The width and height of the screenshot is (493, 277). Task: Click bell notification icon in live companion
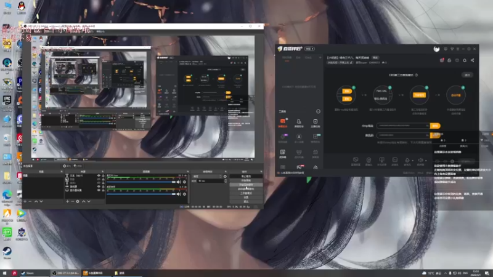point(465,60)
